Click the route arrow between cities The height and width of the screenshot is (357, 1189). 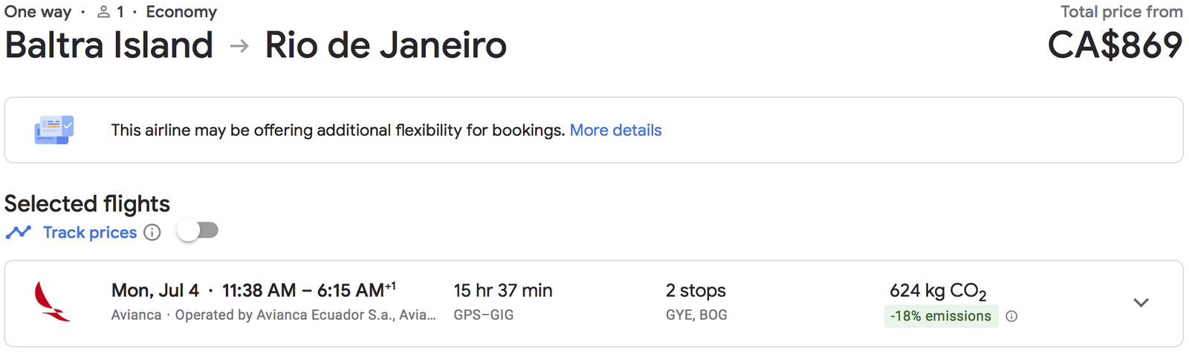coord(239,46)
